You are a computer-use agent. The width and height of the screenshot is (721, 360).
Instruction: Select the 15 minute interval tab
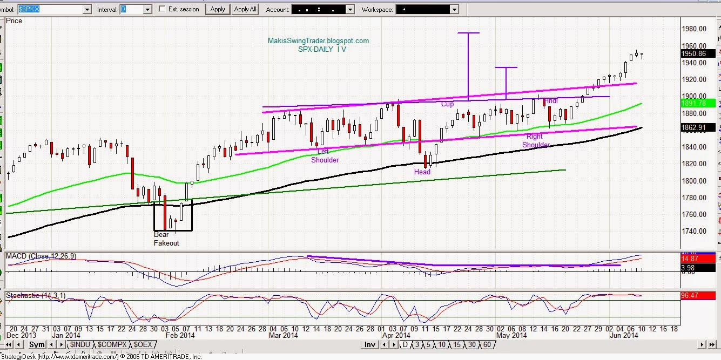(456, 344)
